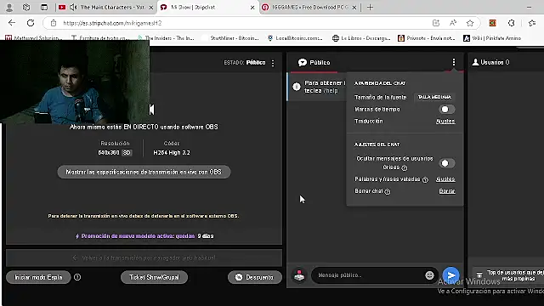The height and width of the screenshot is (306, 544).
Task: Click the browser address bar URL
Action: point(112,23)
